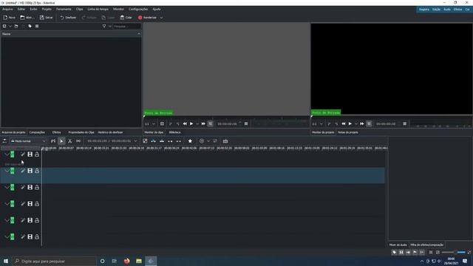The image size is (473, 266).
Task: Click the Colar (paste) toolbar button
Action: (x=126, y=18)
